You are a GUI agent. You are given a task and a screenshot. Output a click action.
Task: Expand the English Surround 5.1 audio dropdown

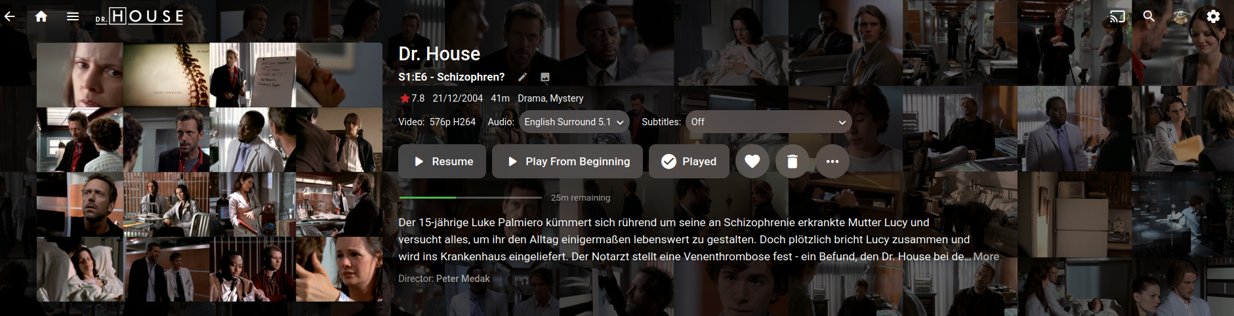point(574,122)
